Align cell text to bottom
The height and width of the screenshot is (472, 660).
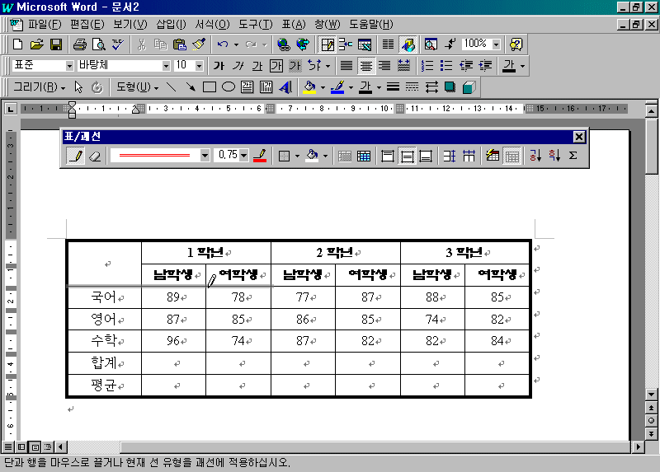tap(426, 156)
